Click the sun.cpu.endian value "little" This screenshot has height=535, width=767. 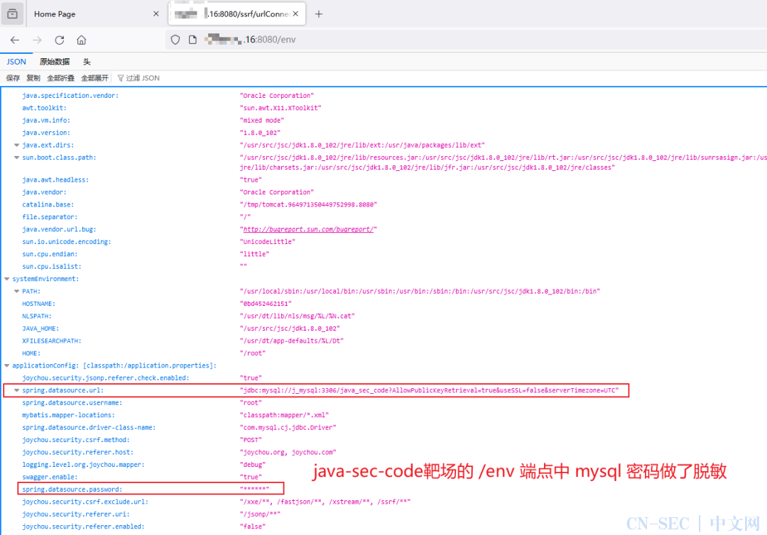[x=254, y=254]
